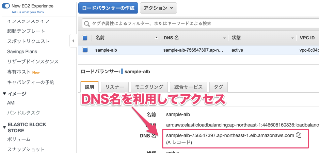Collapse the ELASTIC BLOCK STORE section
Image resolution: width=319 pixels, height=153 pixels.
(x=4, y=127)
